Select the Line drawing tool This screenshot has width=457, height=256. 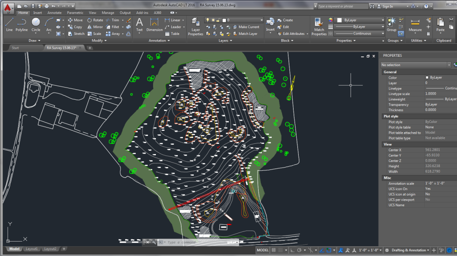(x=9, y=24)
